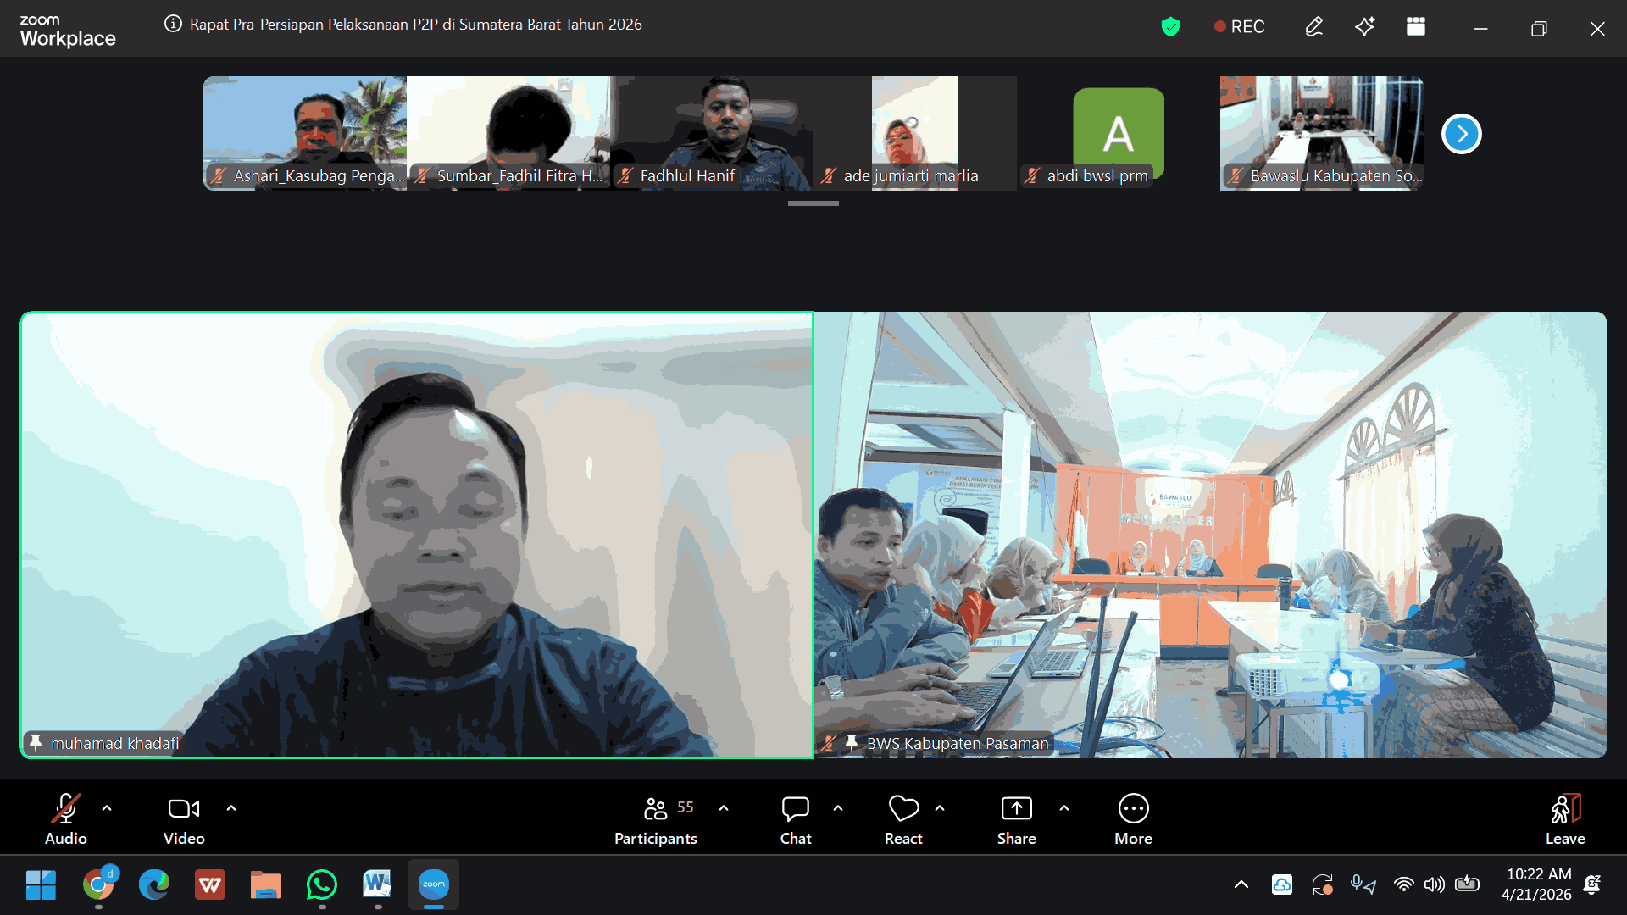Open the annotate pencil tool

1313,27
